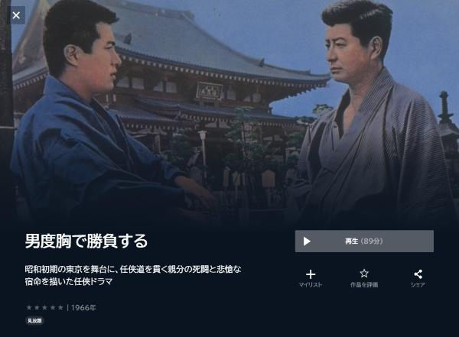The width and height of the screenshot is (459, 337).
Task: Select the third rating star
Action: point(45,307)
